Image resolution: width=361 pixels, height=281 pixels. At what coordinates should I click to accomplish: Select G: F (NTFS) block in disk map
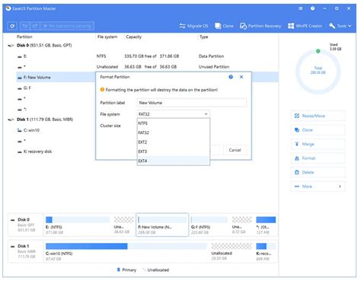point(209,225)
